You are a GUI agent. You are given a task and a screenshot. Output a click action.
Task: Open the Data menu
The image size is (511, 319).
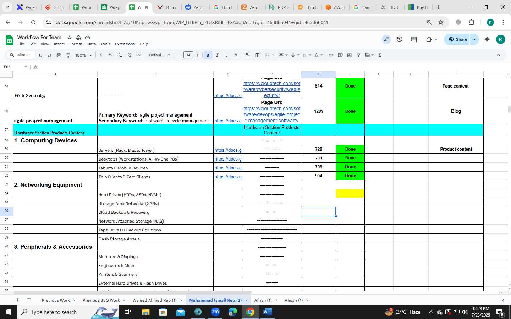point(92,44)
